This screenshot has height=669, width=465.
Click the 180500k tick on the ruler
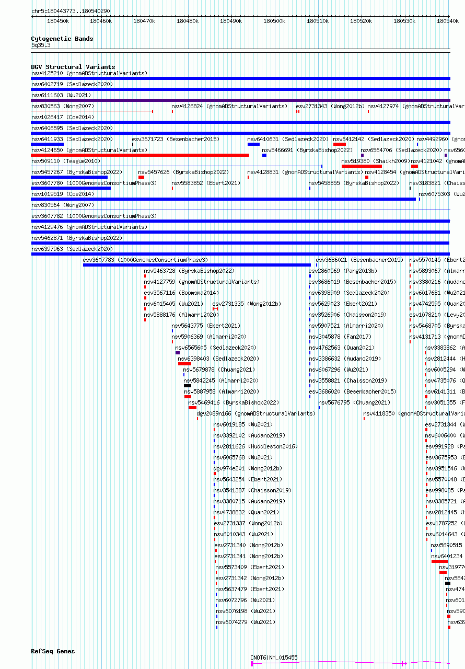point(274,21)
